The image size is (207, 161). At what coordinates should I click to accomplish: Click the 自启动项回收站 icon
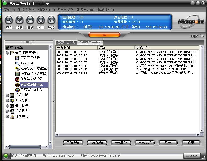coord(17,90)
